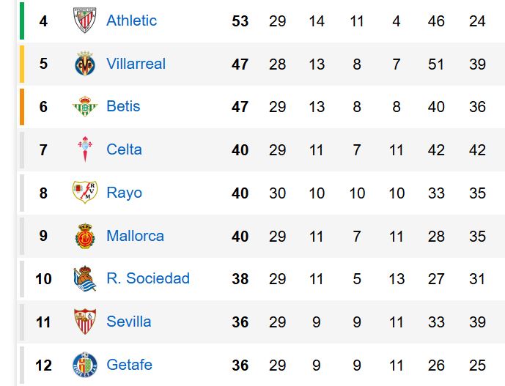The image size is (505, 386).
Task: Click the R. Sociedad crest icon
Action: click(85, 278)
